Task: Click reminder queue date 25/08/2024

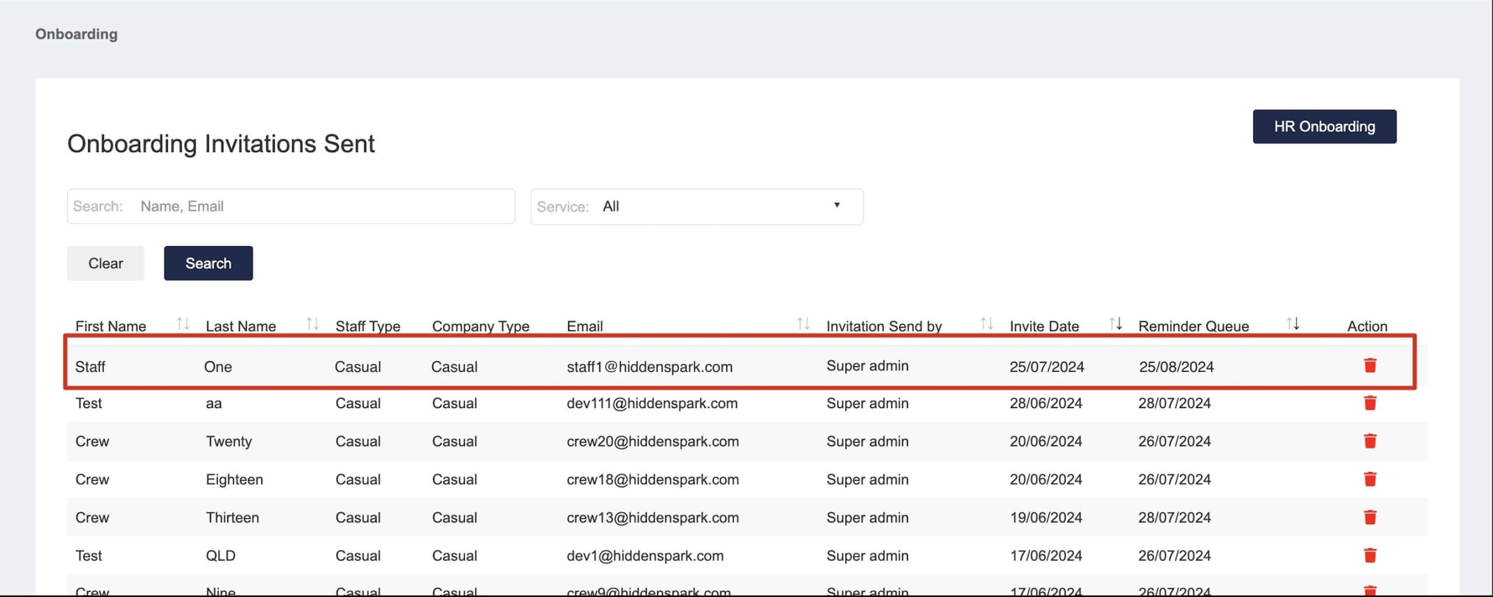Action: pos(1176,367)
